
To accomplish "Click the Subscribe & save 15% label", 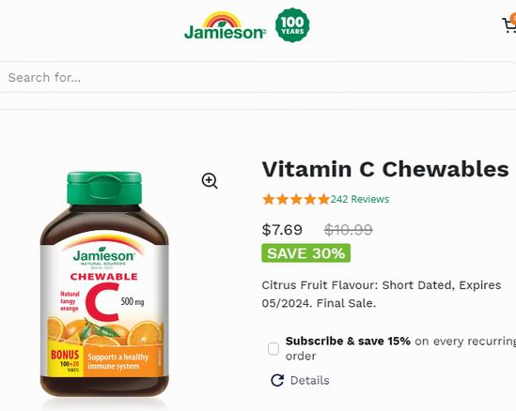I will [348, 341].
